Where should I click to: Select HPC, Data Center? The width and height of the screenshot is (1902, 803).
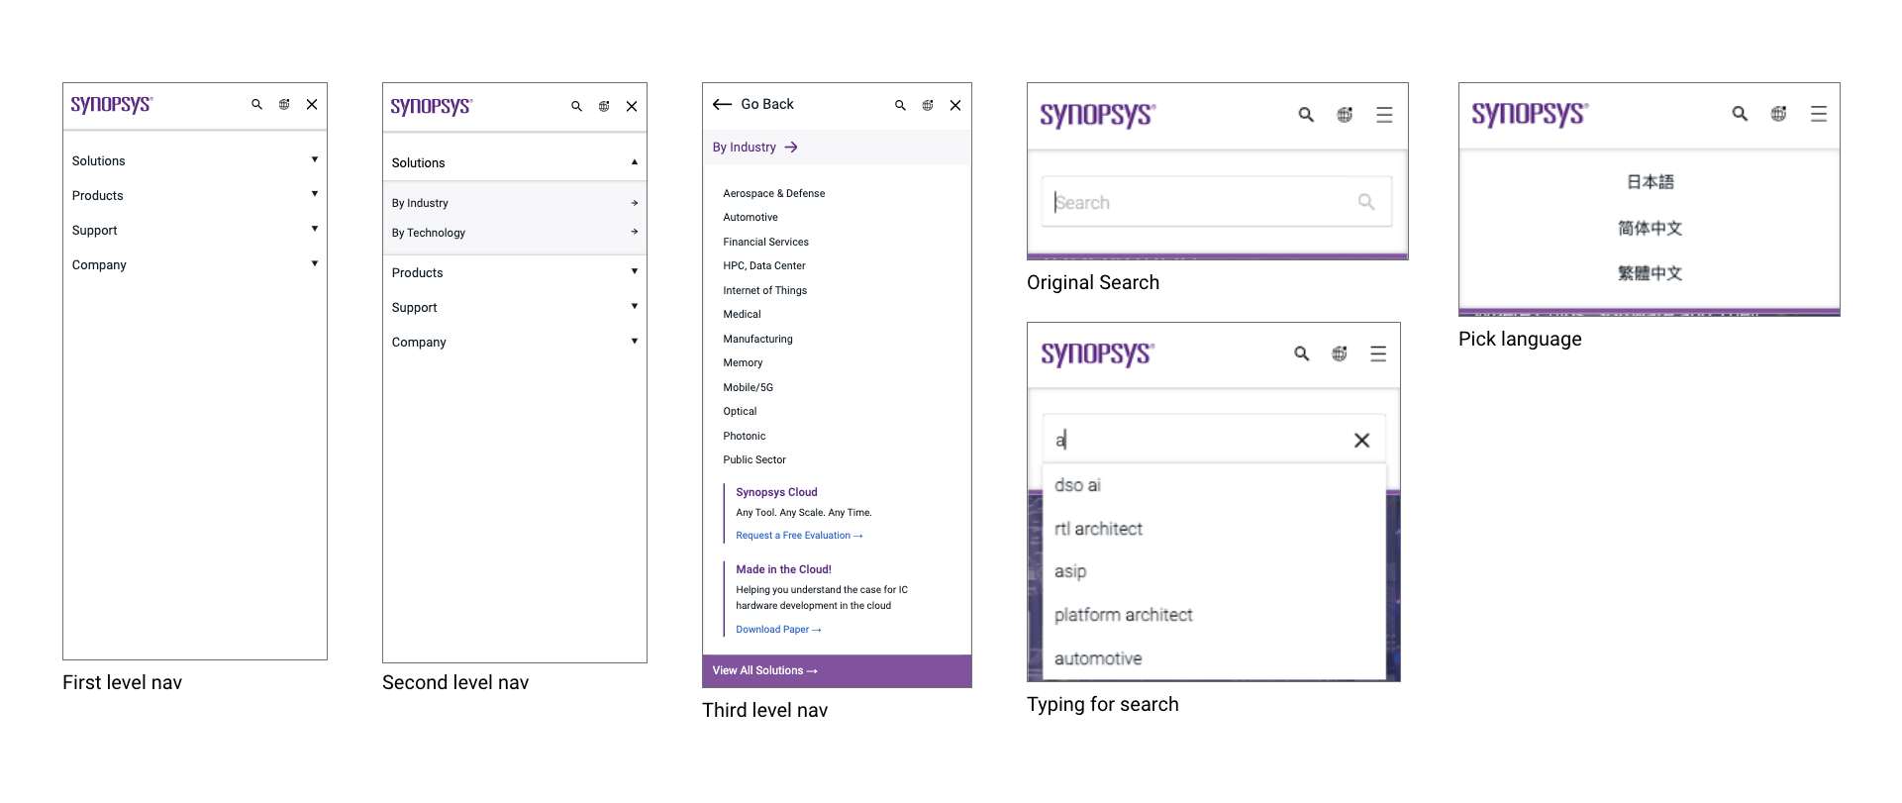tap(764, 265)
